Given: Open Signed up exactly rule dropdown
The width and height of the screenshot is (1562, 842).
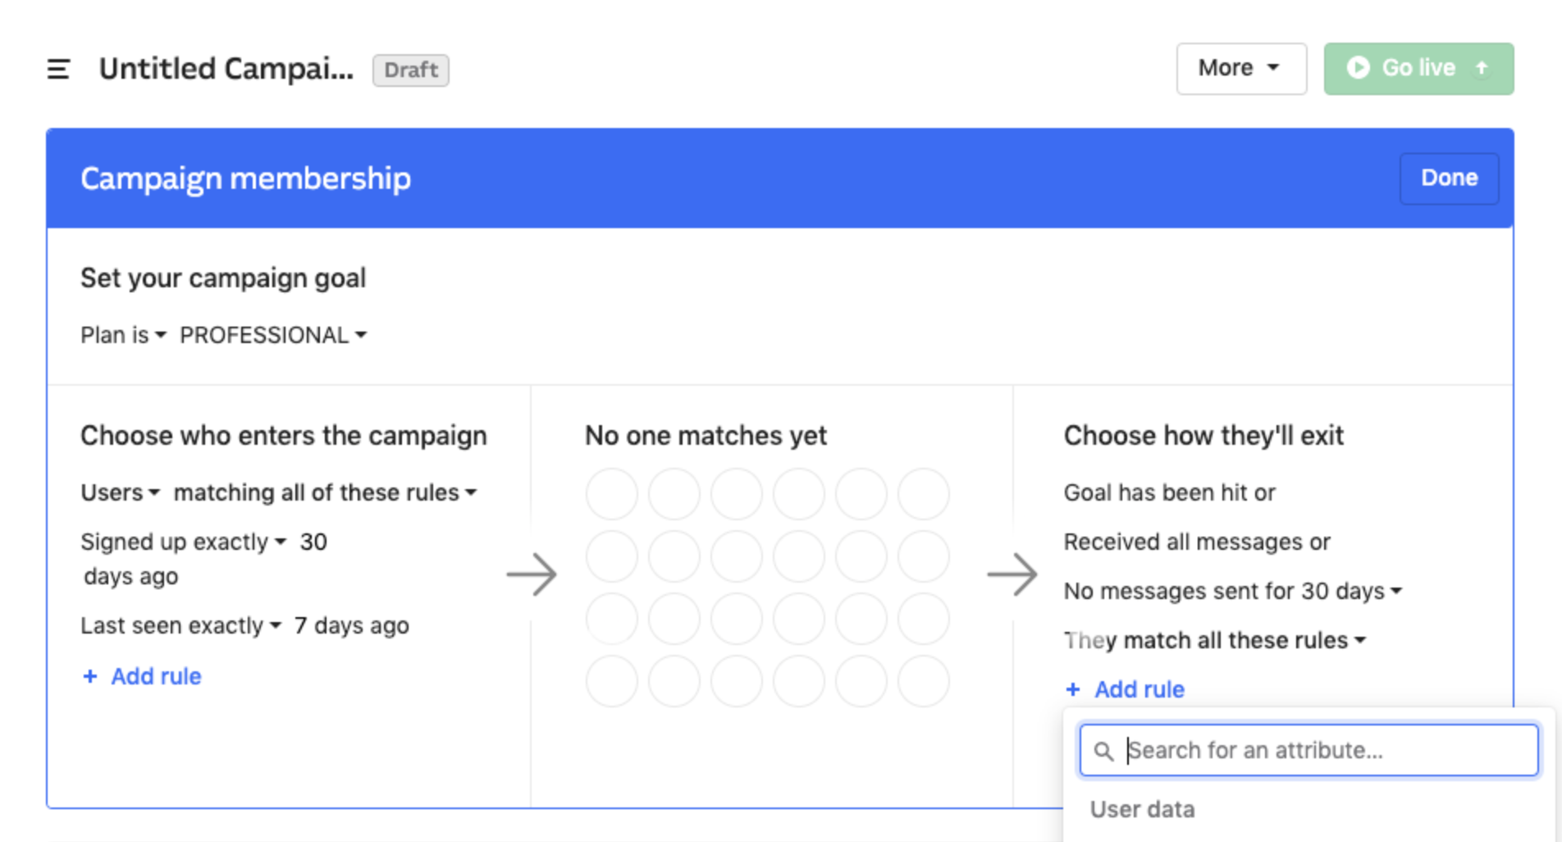Looking at the screenshot, I should click(183, 542).
